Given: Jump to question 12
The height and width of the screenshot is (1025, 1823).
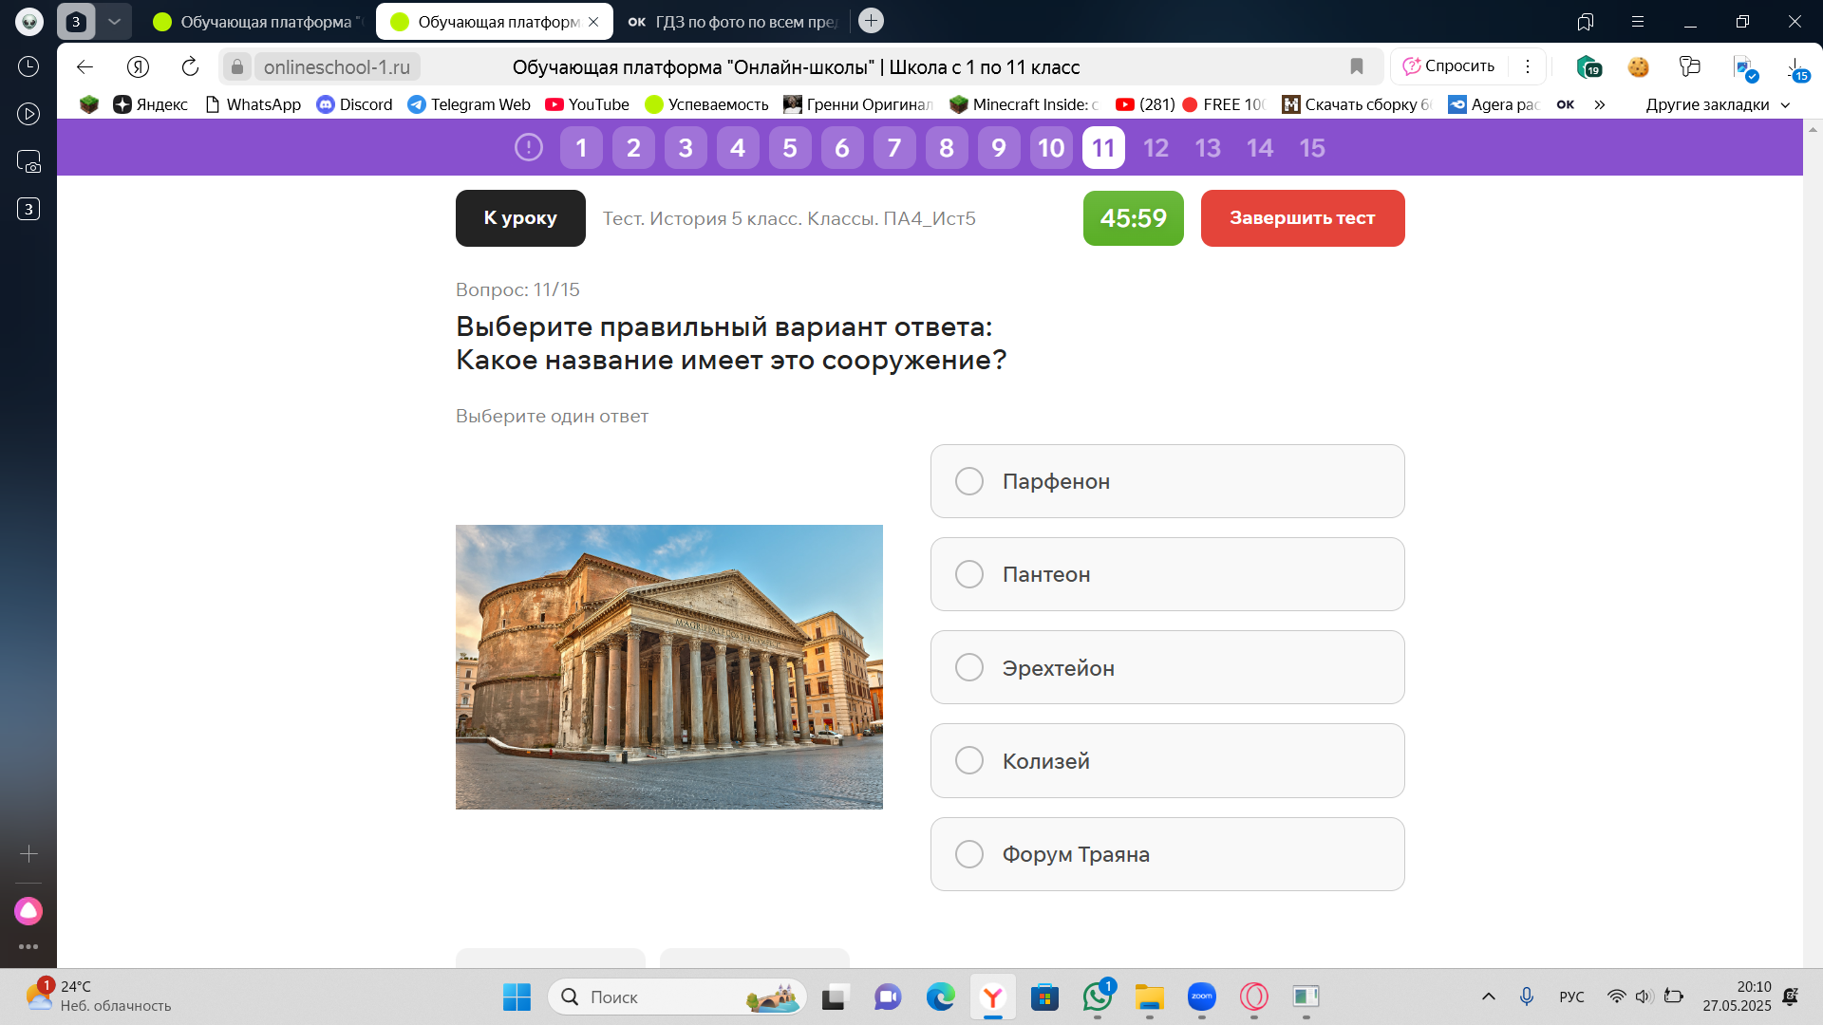Looking at the screenshot, I should 1156,148.
